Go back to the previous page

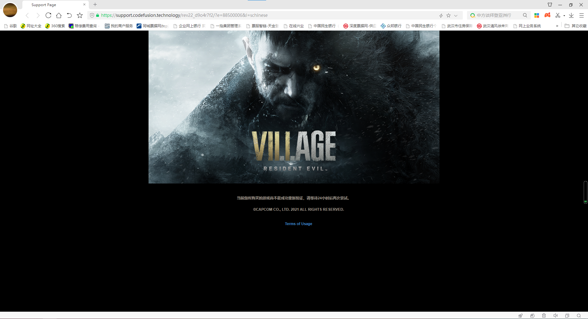click(27, 15)
